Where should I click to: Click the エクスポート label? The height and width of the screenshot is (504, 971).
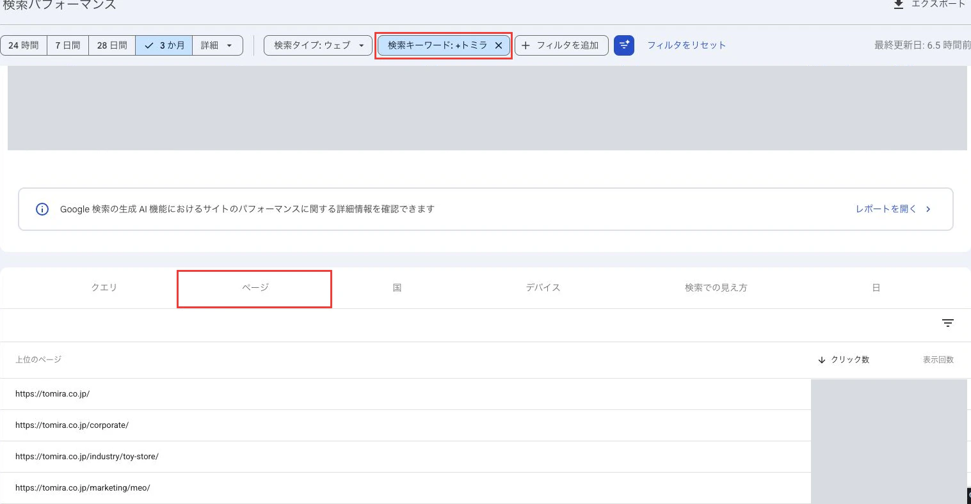tap(938, 4)
